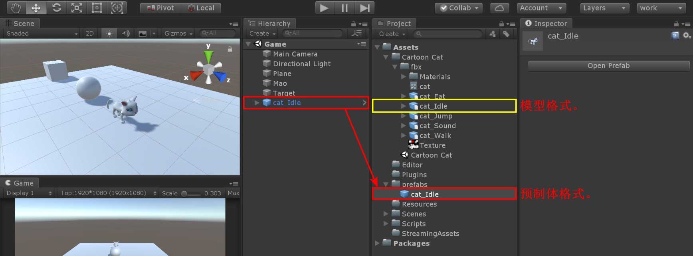Toggle scene effects image button
Viewport: 693px width, 256px height.
tap(143, 34)
